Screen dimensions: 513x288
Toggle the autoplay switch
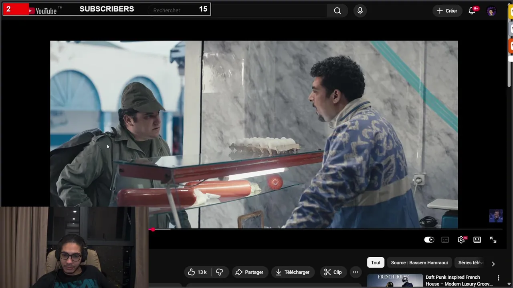429,240
